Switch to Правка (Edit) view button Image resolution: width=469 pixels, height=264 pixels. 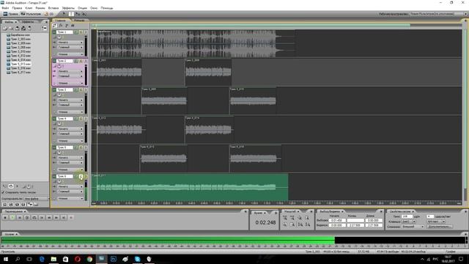tap(10, 14)
